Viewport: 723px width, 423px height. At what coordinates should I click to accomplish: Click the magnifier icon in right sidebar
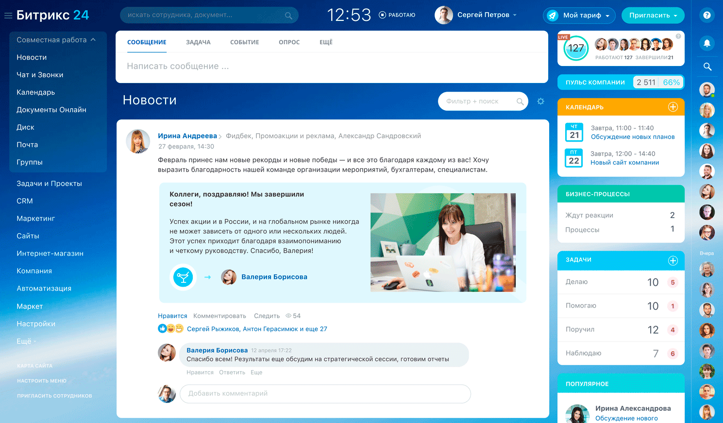click(707, 67)
